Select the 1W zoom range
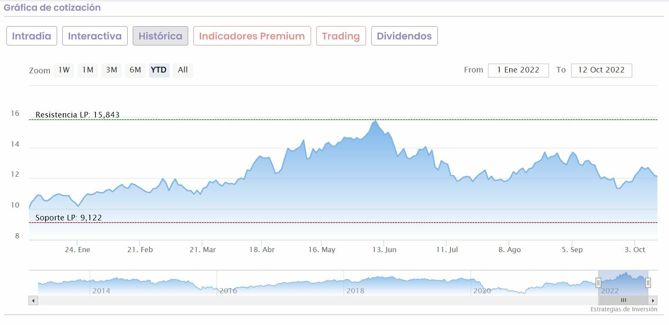Image resolution: width=669 pixels, height=325 pixels. [64, 70]
